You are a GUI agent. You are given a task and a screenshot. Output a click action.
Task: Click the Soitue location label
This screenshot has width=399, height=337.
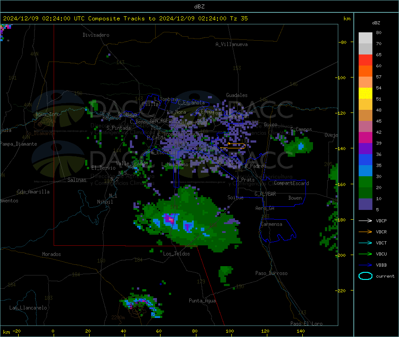235,198
